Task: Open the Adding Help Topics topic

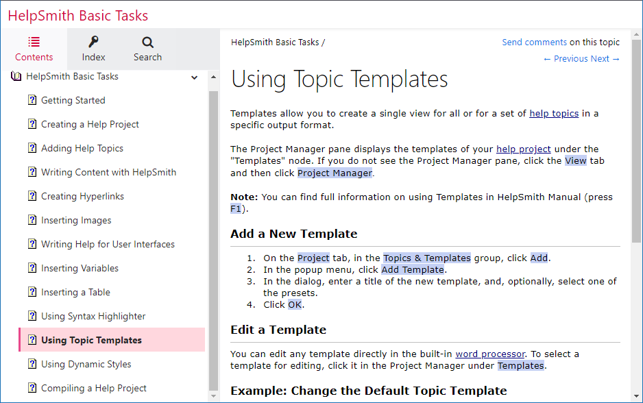Action: (82, 149)
